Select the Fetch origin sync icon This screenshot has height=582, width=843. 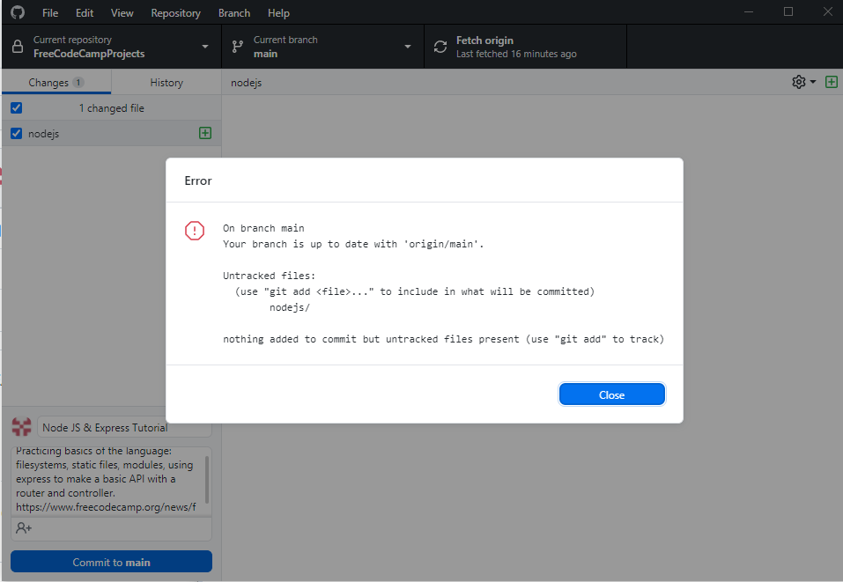pos(440,46)
